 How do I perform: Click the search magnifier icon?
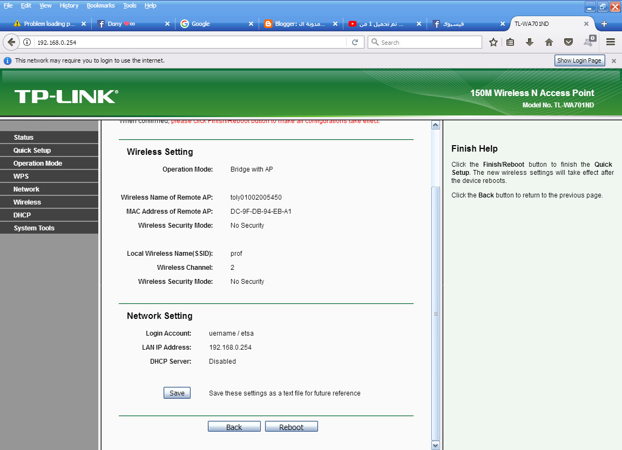(375, 42)
